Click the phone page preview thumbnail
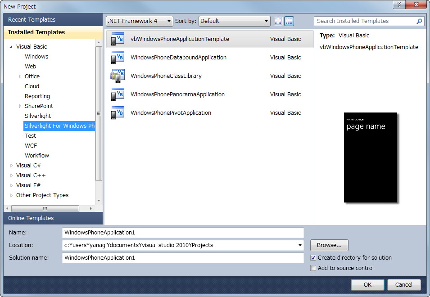Screen dimensions: 430x297 (x=370, y=157)
